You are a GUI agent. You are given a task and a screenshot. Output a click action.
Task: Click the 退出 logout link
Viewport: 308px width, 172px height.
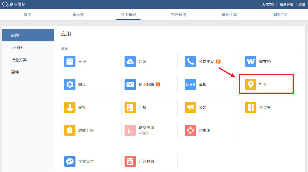302,4
